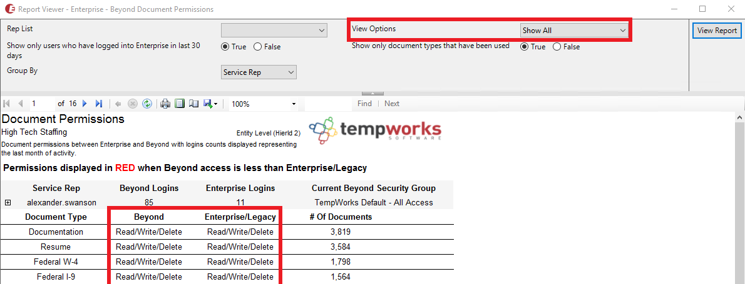Click the Beyond Logins column header
The image size is (745, 284).
click(149, 188)
